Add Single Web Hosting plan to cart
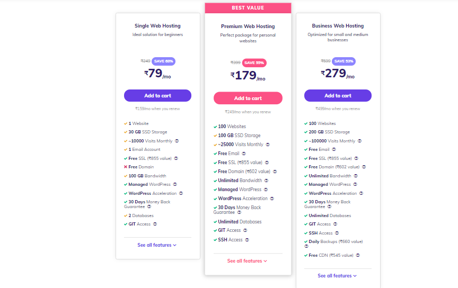Image resolution: width=458 pixels, height=288 pixels. (x=157, y=96)
